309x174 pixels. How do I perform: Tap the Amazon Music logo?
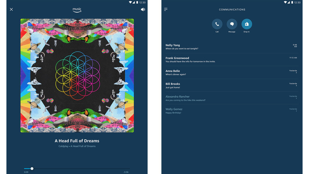(x=77, y=10)
